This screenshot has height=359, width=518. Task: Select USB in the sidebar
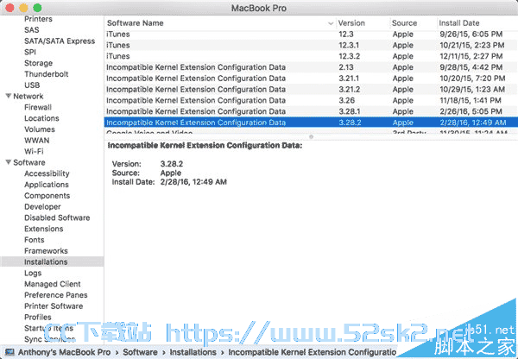tap(32, 85)
